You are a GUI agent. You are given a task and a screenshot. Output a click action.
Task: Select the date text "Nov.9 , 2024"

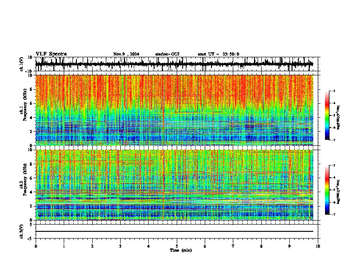[x=126, y=54]
